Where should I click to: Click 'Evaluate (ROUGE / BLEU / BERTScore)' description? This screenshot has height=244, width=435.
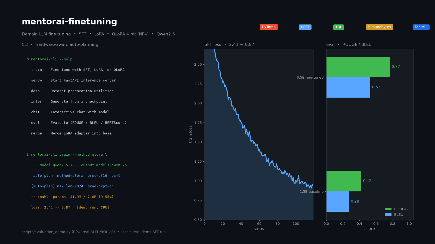[x=89, y=123]
